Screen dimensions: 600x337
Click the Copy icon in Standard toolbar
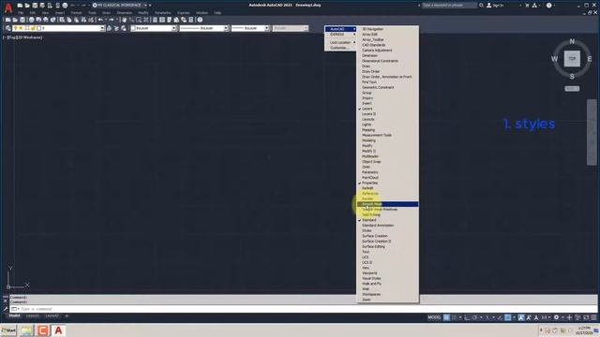pos(69,20)
